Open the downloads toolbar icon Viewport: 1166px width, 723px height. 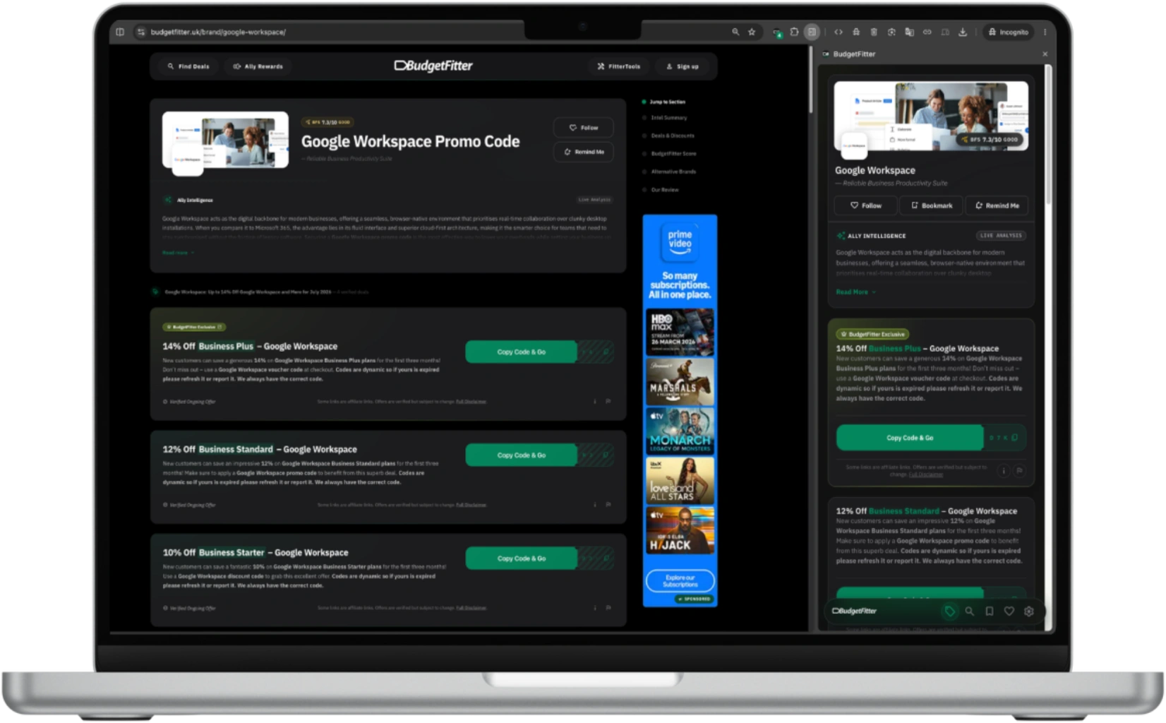tap(962, 32)
